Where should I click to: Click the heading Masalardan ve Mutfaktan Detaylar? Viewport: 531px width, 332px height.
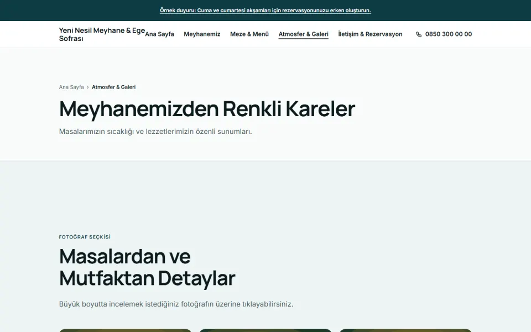point(147,267)
